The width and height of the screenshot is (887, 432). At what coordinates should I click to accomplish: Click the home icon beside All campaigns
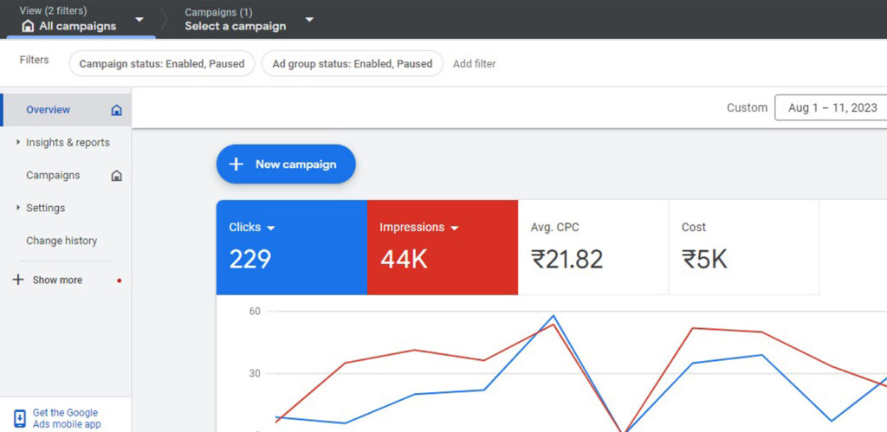point(28,26)
